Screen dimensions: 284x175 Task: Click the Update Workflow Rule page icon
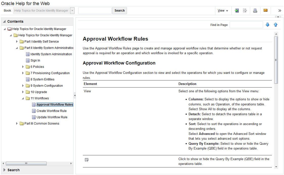click(34, 117)
